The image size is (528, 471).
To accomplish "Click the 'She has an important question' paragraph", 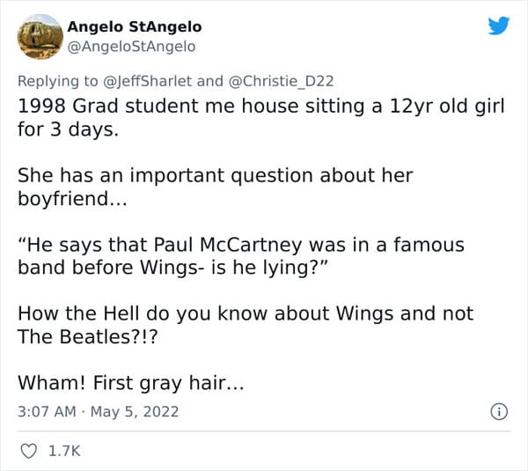I will (x=216, y=187).
